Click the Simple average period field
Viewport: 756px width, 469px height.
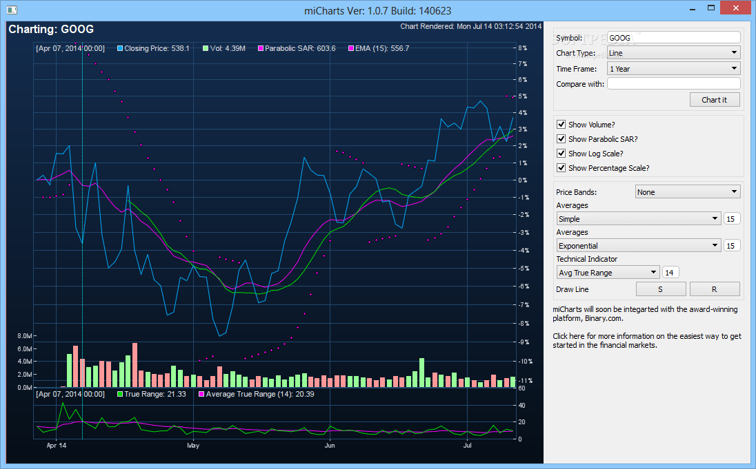pos(732,218)
